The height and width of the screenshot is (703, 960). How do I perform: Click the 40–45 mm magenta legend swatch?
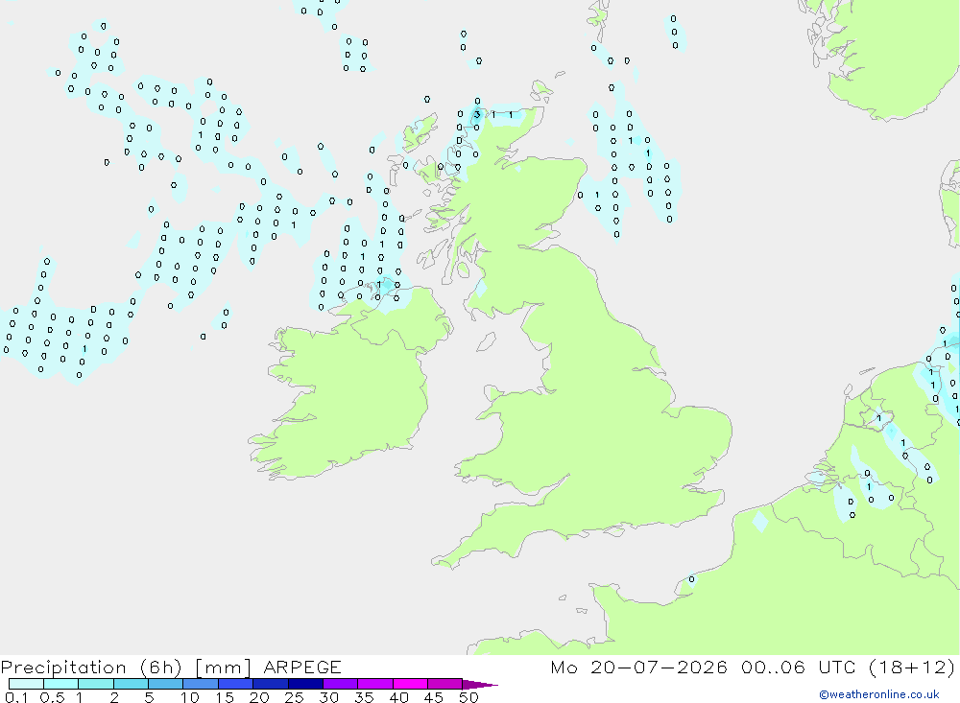(410, 684)
